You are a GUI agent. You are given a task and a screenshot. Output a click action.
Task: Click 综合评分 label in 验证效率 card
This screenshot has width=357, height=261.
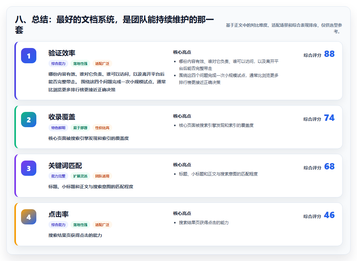pyautogui.click(x=312, y=55)
